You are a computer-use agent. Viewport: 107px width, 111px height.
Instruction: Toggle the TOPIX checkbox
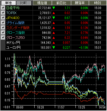(x=3, y=13)
